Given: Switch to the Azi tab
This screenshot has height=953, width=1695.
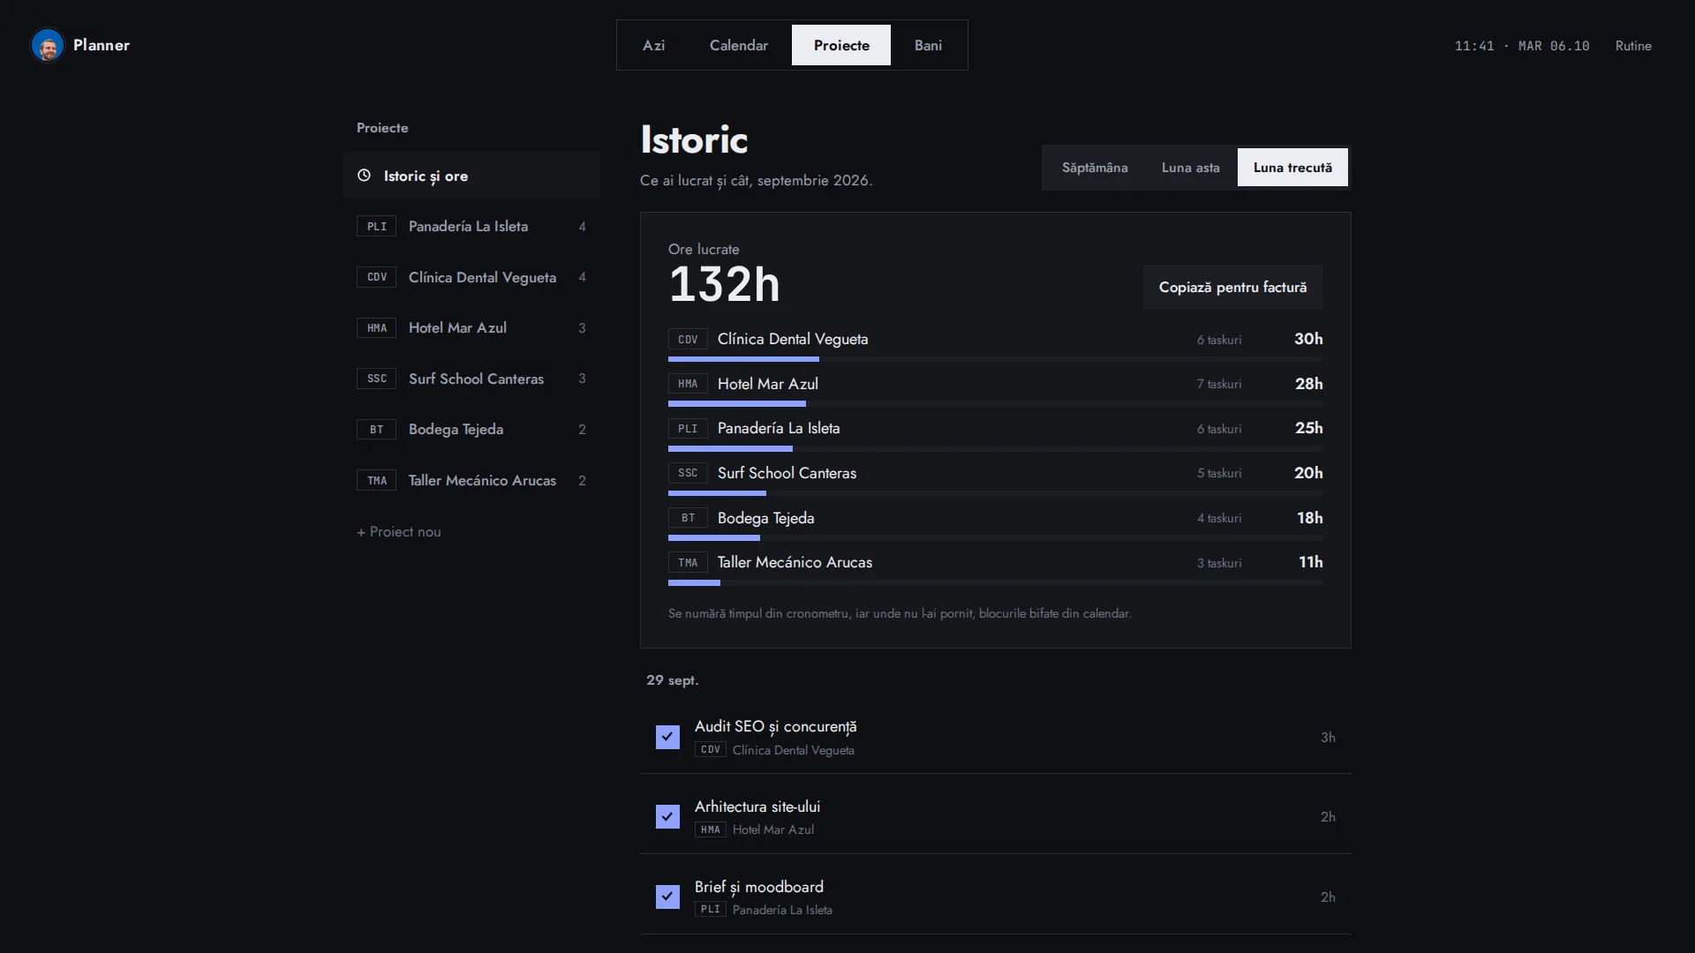Looking at the screenshot, I should (653, 45).
